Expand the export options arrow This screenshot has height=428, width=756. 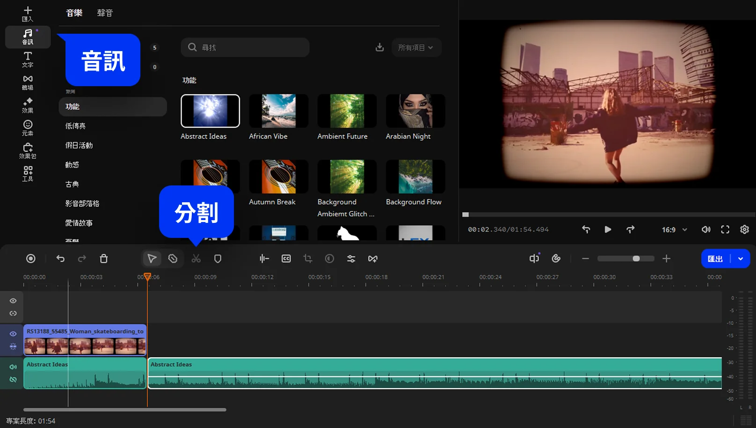pos(741,258)
